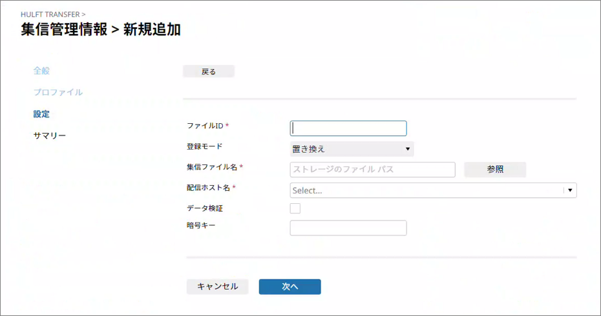This screenshot has height=316, width=601.
Task: Click the 集信管理情報 > 新規追加 page heading
Action: click(101, 29)
